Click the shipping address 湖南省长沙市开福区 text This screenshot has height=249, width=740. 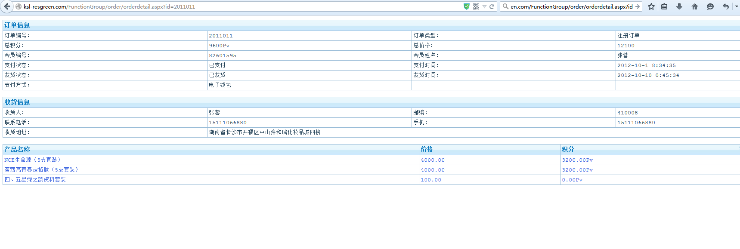pos(265,132)
